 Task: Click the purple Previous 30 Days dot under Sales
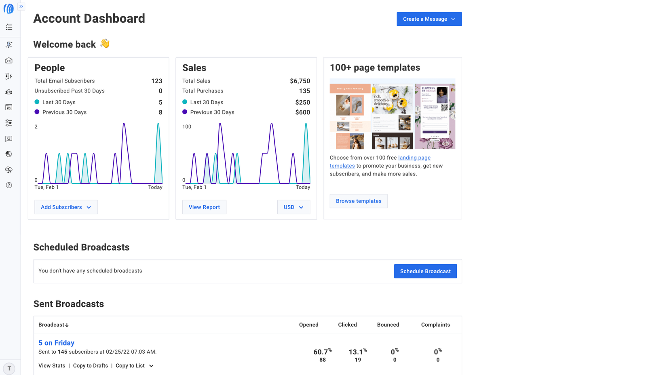[185, 112]
